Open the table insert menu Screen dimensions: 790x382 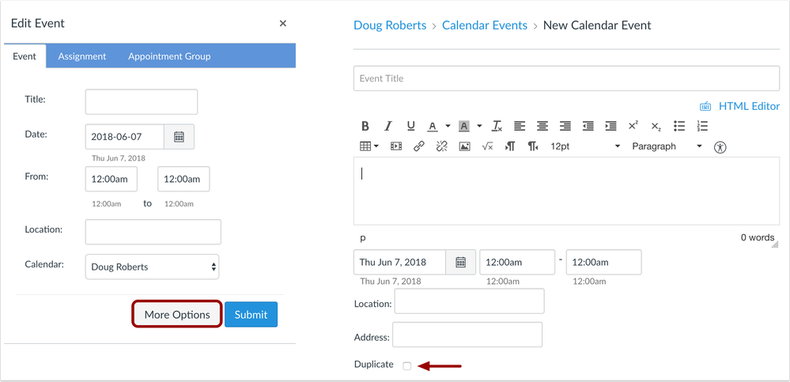[x=369, y=146]
